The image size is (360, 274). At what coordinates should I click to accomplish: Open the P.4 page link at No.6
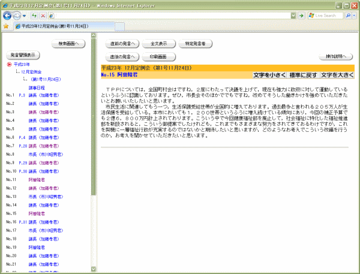point(22,138)
